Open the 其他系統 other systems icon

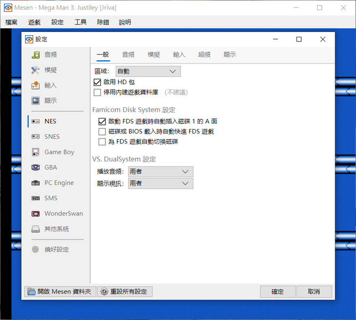pyautogui.click(x=36, y=229)
